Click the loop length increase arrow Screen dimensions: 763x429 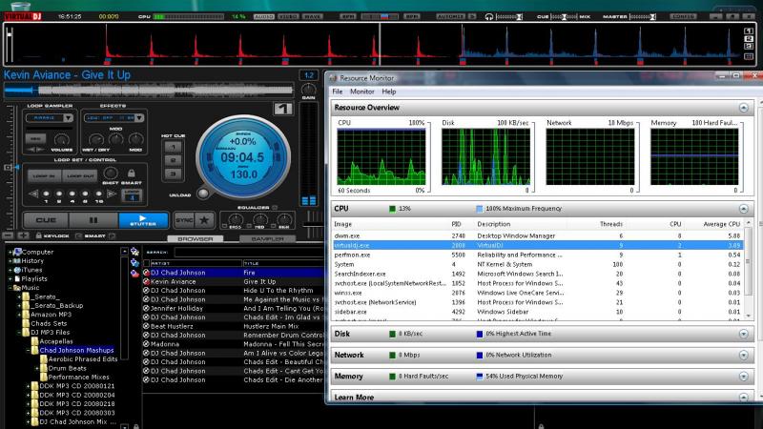click(112, 194)
